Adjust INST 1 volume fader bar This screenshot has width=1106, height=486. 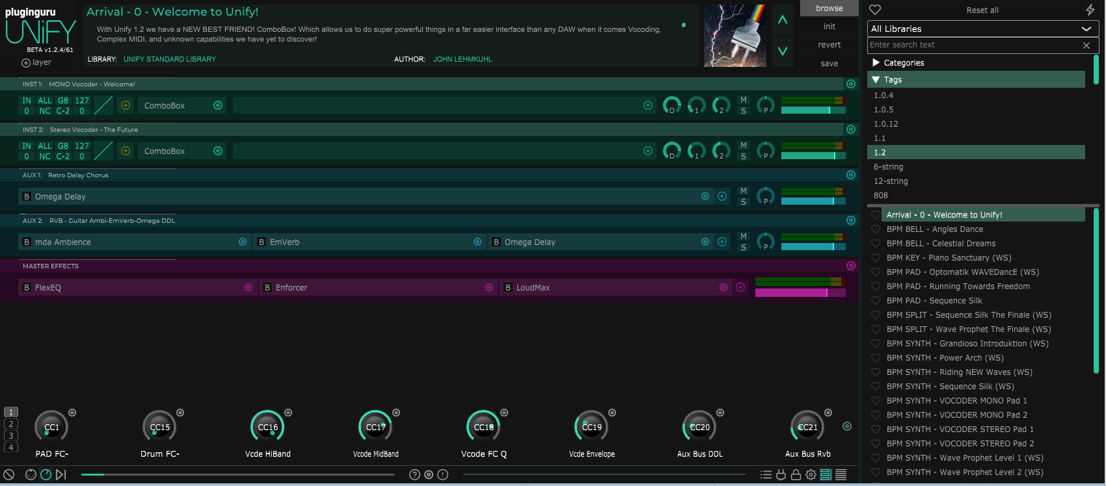(x=813, y=110)
